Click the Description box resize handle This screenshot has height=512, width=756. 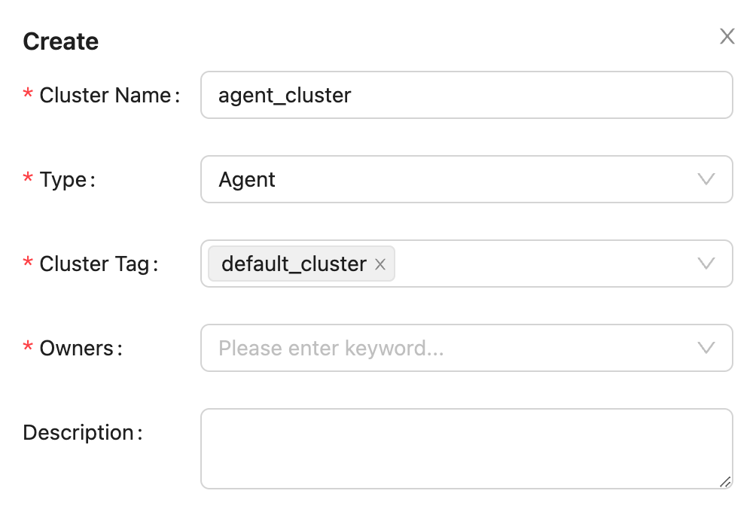724,481
